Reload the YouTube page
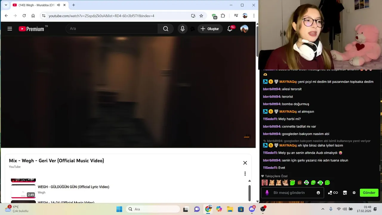Viewport: 382px width, 215px height. 24,16
